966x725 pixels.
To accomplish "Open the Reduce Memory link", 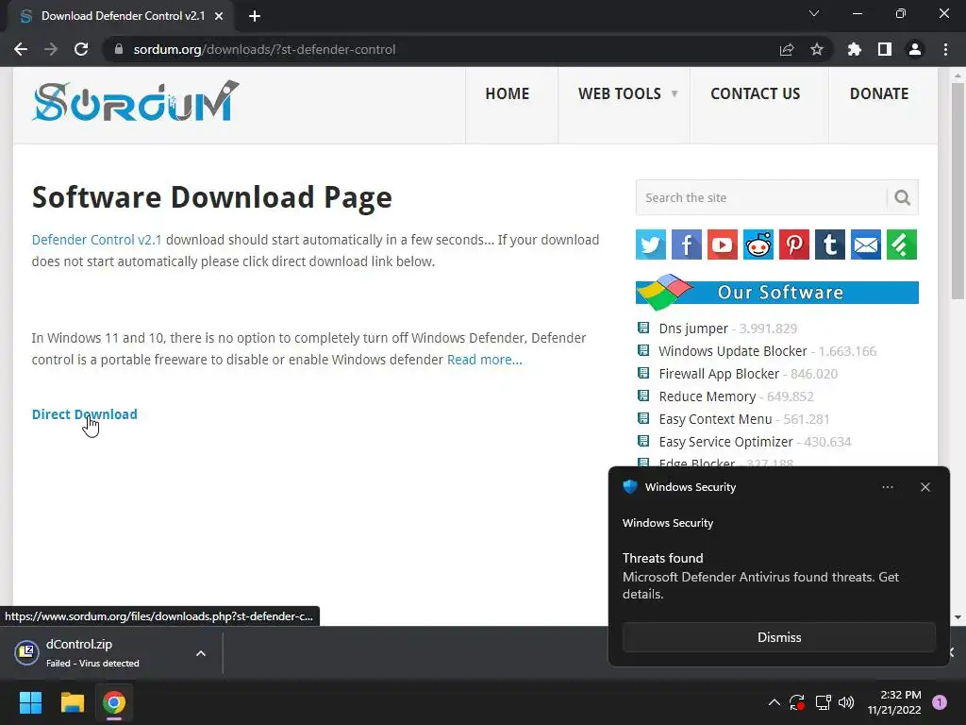I will click(x=708, y=396).
